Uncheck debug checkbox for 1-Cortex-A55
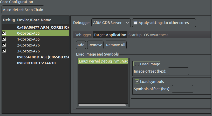The height and width of the screenshot is (116, 212). [x=4, y=39]
